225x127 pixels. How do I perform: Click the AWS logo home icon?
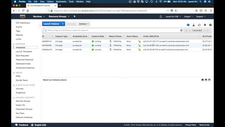coord(22,16)
